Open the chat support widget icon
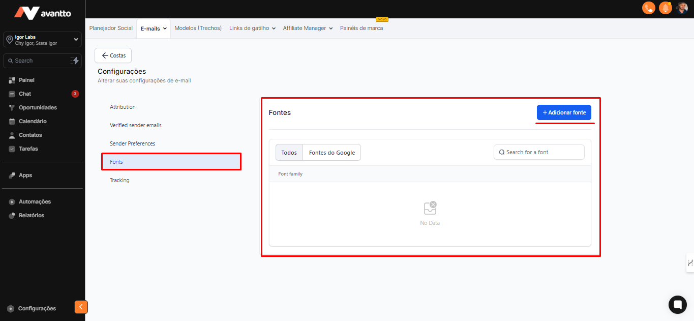The height and width of the screenshot is (321, 694). [x=677, y=304]
